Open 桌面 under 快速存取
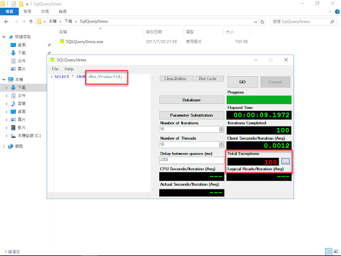Image resolution: width=341 pixels, height=256 pixels. (x=21, y=45)
